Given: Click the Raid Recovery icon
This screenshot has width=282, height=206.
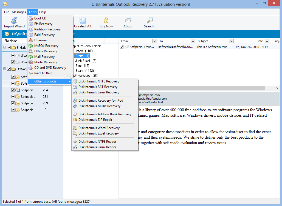Looking at the screenshot, I should (x=31, y=35).
